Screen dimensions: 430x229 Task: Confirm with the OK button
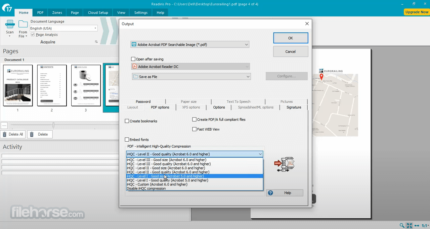(x=291, y=38)
